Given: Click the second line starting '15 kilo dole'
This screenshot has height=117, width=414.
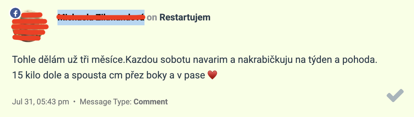Looking at the screenshot, I should coord(109,76).
